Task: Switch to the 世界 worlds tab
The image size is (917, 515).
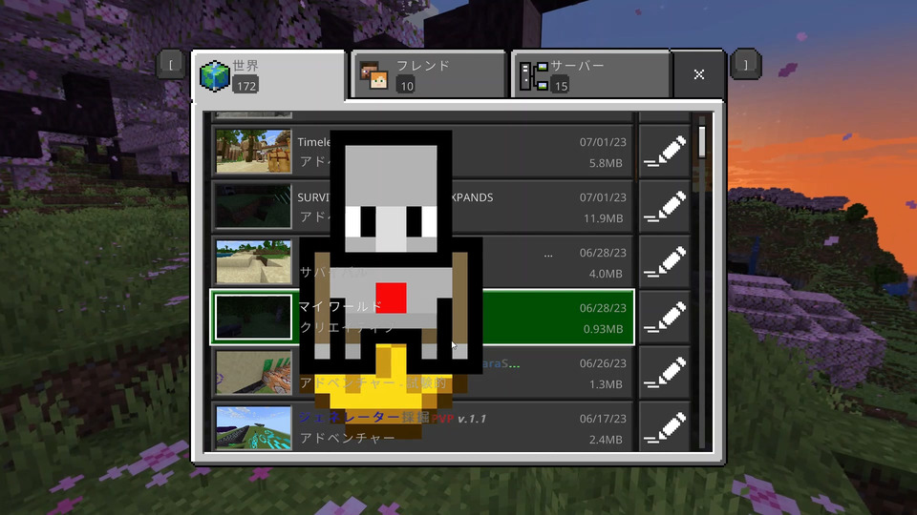Action: point(269,74)
